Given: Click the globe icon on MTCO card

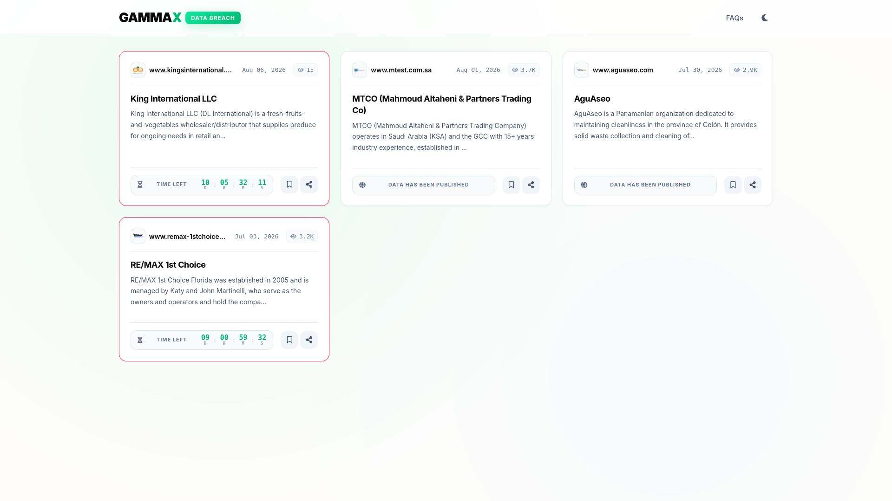Looking at the screenshot, I should click(x=362, y=185).
